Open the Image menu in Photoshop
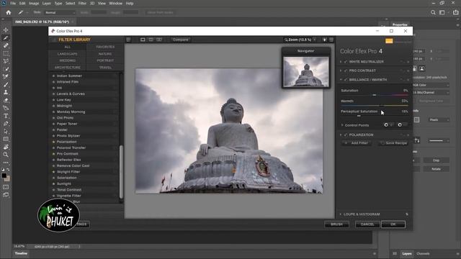This screenshot has width=461, height=259. click(34, 4)
